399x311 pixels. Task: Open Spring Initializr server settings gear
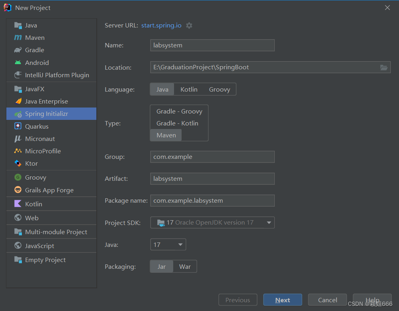coord(189,25)
